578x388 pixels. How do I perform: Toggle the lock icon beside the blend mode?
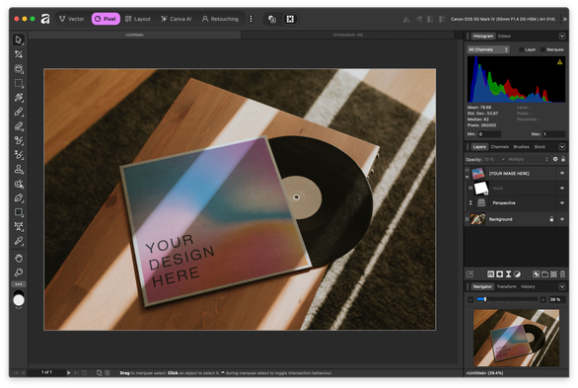pyautogui.click(x=563, y=159)
